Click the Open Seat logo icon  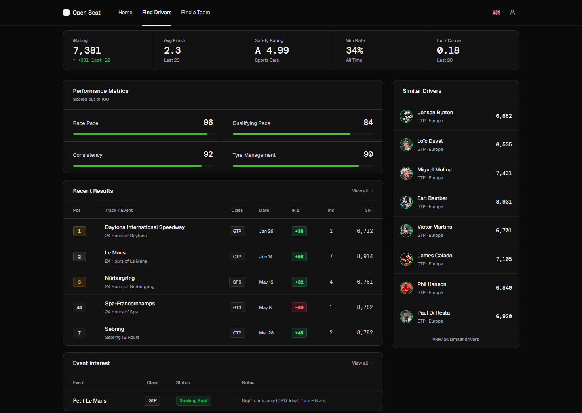(x=66, y=13)
